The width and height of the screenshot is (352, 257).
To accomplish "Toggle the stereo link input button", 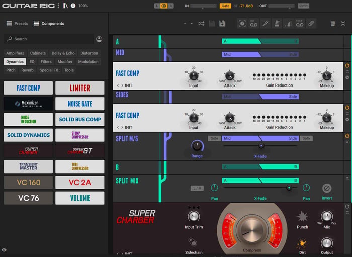I will pyautogui.click(x=164, y=6).
